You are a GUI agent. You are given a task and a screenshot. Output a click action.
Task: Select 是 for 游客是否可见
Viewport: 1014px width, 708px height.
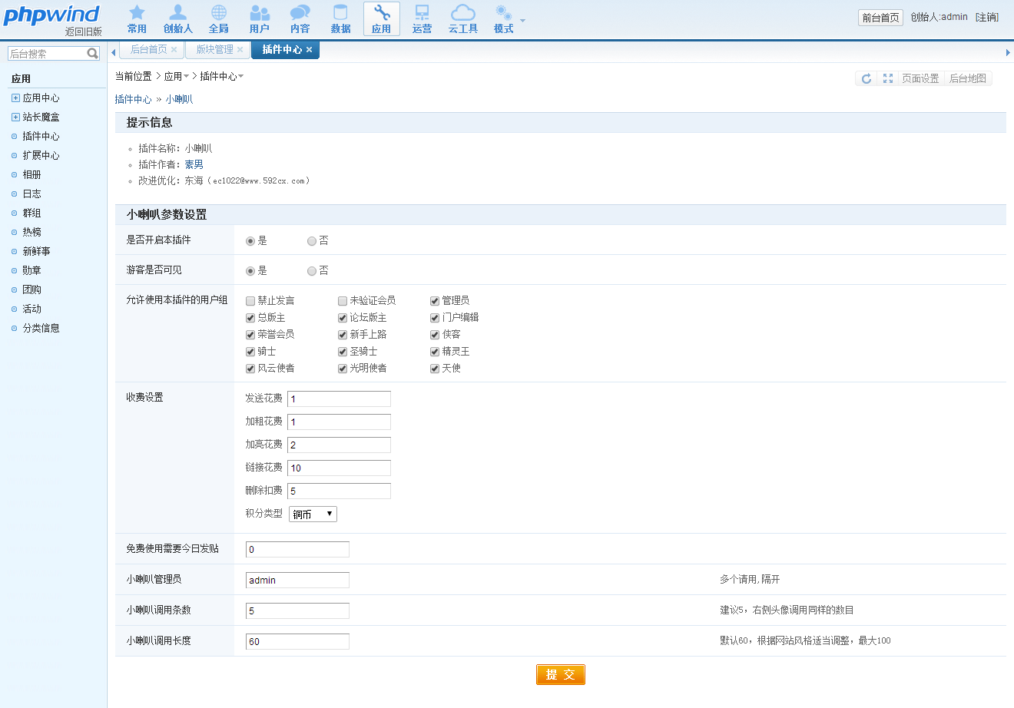point(250,271)
